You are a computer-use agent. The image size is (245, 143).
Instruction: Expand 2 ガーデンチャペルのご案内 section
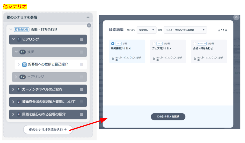pyautogui.click(x=13, y=89)
